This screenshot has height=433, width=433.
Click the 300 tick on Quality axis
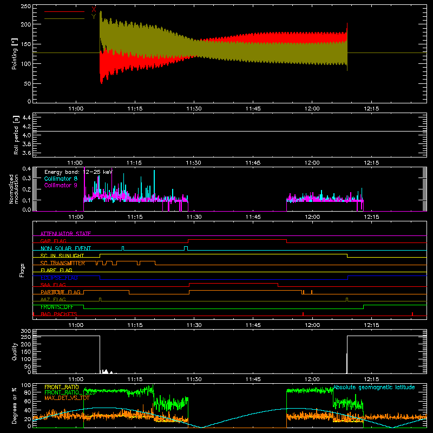(x=26, y=331)
